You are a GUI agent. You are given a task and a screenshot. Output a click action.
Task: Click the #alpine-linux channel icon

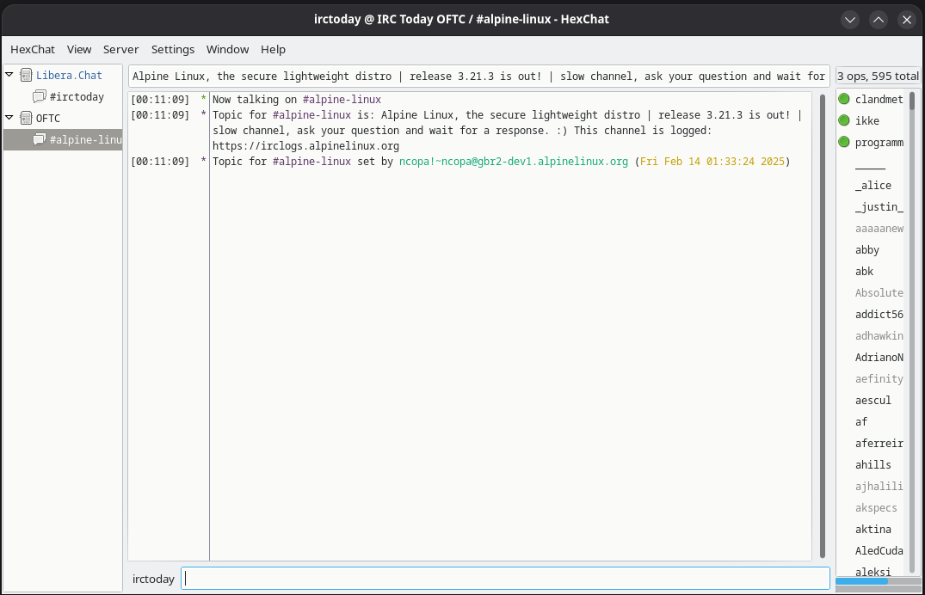pyautogui.click(x=40, y=139)
